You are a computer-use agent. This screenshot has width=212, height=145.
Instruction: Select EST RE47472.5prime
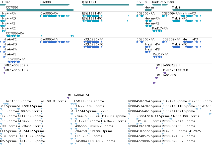coord(174,101)
